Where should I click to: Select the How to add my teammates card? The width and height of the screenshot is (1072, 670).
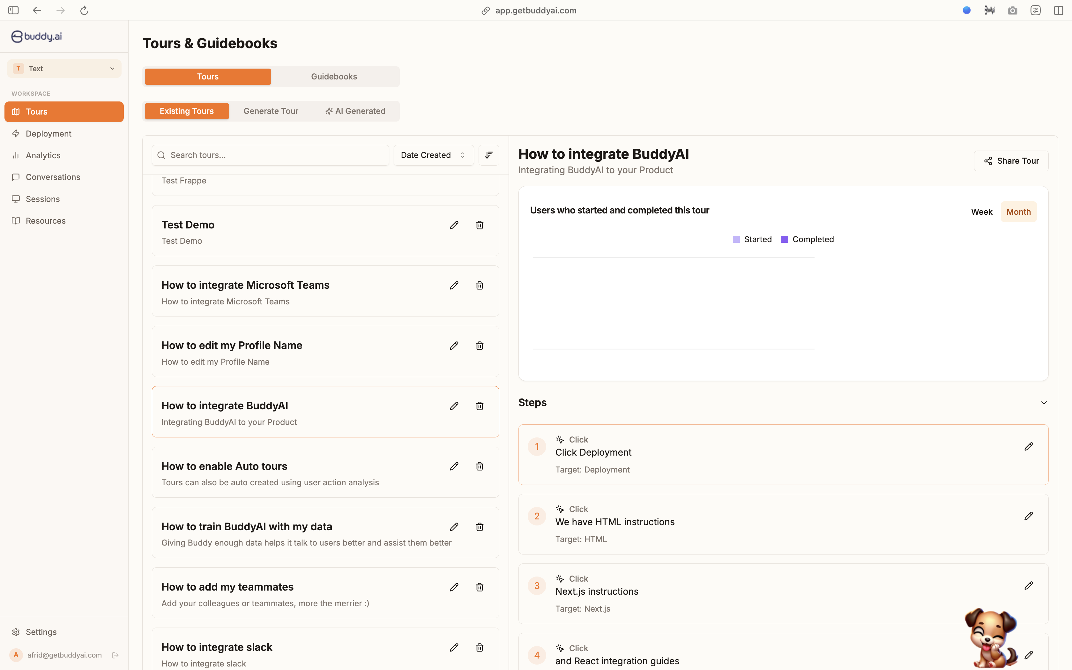(x=325, y=593)
